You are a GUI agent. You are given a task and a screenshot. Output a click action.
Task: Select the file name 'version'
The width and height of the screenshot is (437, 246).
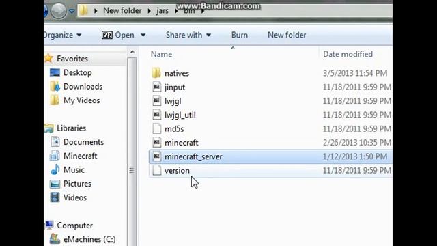click(x=177, y=170)
